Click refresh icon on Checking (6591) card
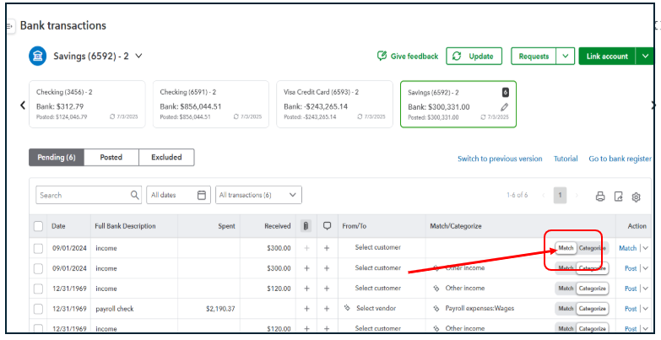This screenshot has height=340, width=661. pos(236,116)
